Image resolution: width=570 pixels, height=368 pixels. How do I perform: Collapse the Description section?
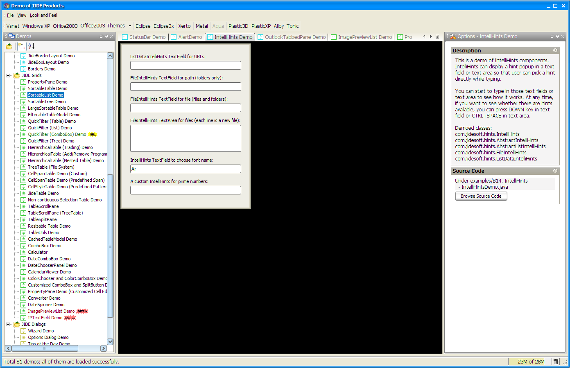tap(555, 50)
